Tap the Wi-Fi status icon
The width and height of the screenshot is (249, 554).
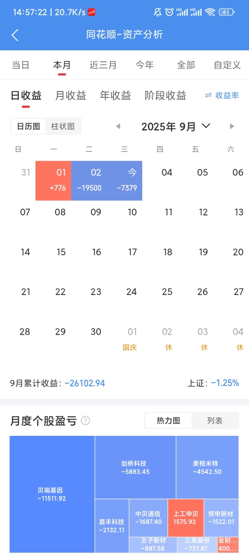[x=210, y=12]
